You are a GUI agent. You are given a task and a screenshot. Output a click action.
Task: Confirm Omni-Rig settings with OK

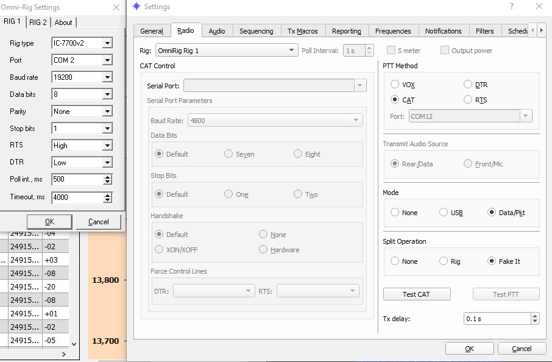point(49,221)
